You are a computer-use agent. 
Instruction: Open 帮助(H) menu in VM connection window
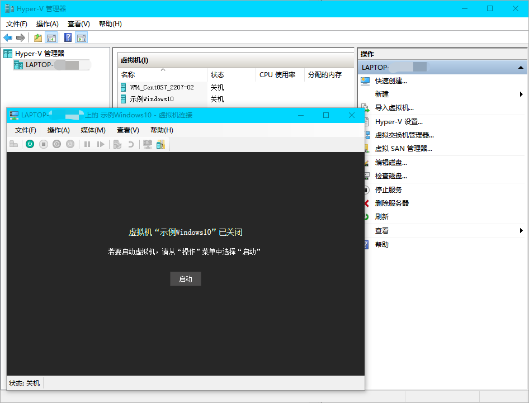click(x=162, y=130)
